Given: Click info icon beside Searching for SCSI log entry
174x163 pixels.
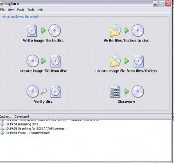Looking at the screenshot, I should click(x=2, y=128).
